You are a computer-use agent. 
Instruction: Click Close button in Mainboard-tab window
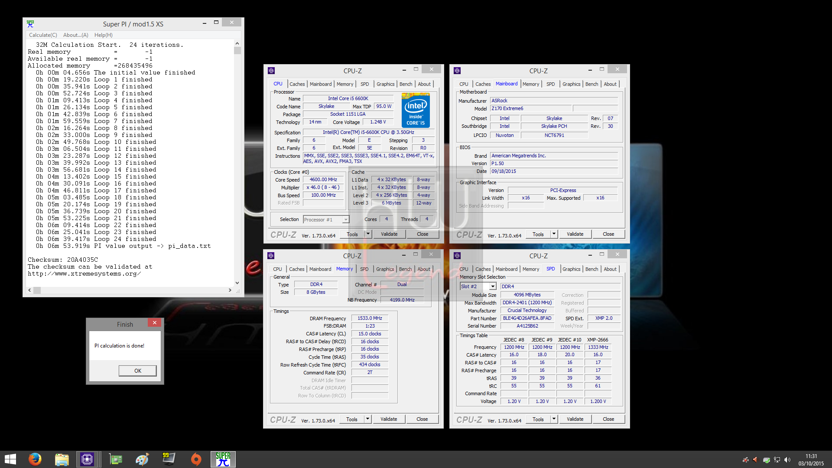point(608,234)
